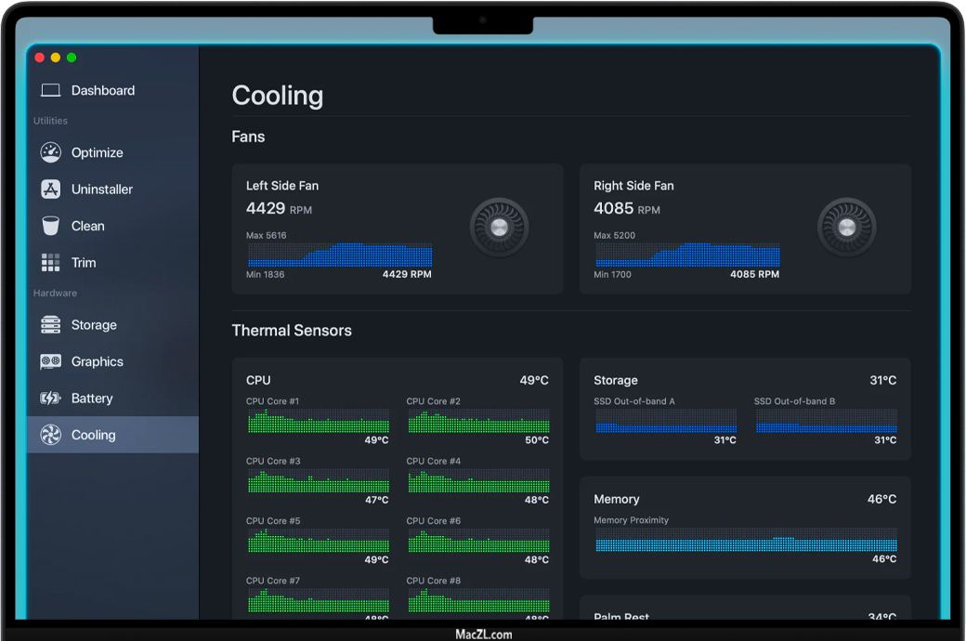Click the green maximize window button
Screen dimensions: 966x641
click(x=72, y=58)
